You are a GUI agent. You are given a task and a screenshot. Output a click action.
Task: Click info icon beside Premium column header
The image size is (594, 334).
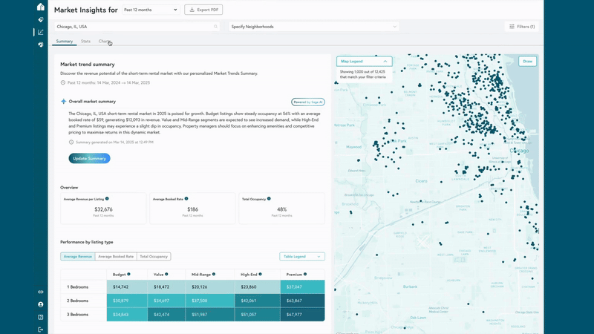(x=304, y=274)
